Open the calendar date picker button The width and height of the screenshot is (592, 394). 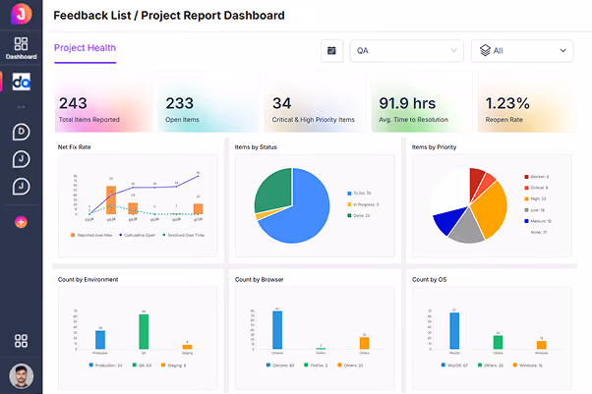(x=331, y=50)
